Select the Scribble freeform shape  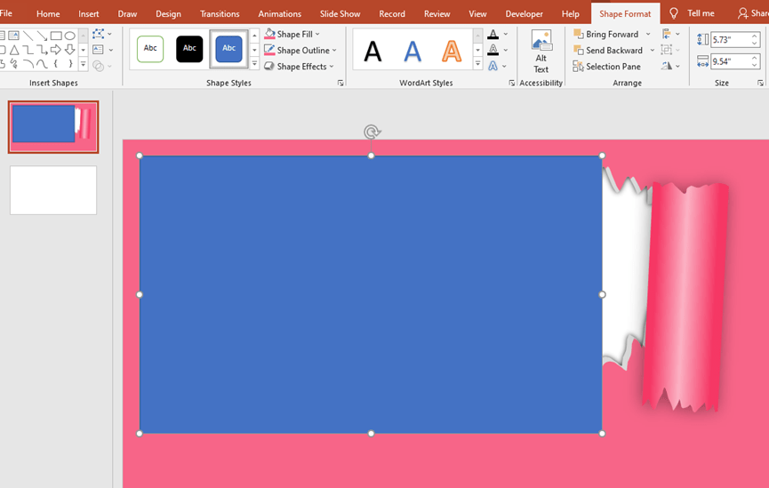pyautogui.click(x=14, y=64)
